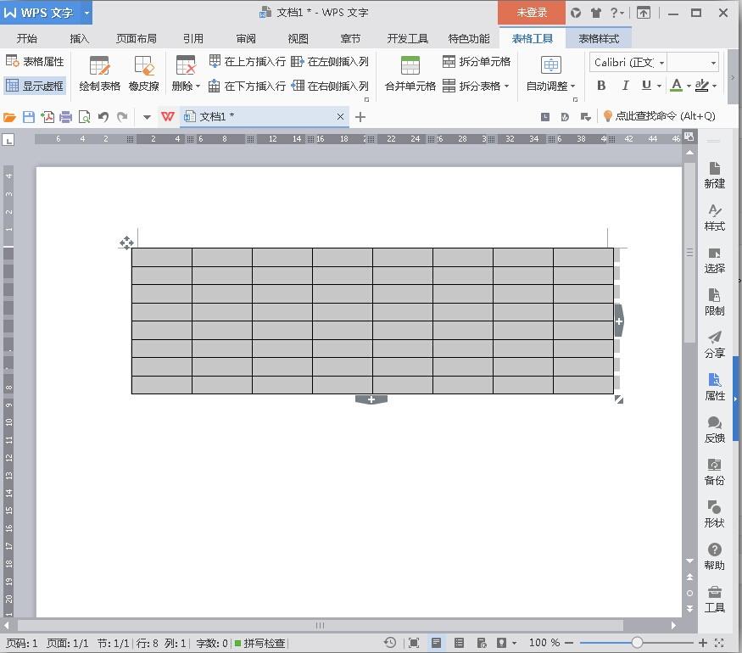Image resolution: width=742 pixels, height=653 pixels.
Task: Click the Print icon in quick toolbar
Action: click(66, 117)
